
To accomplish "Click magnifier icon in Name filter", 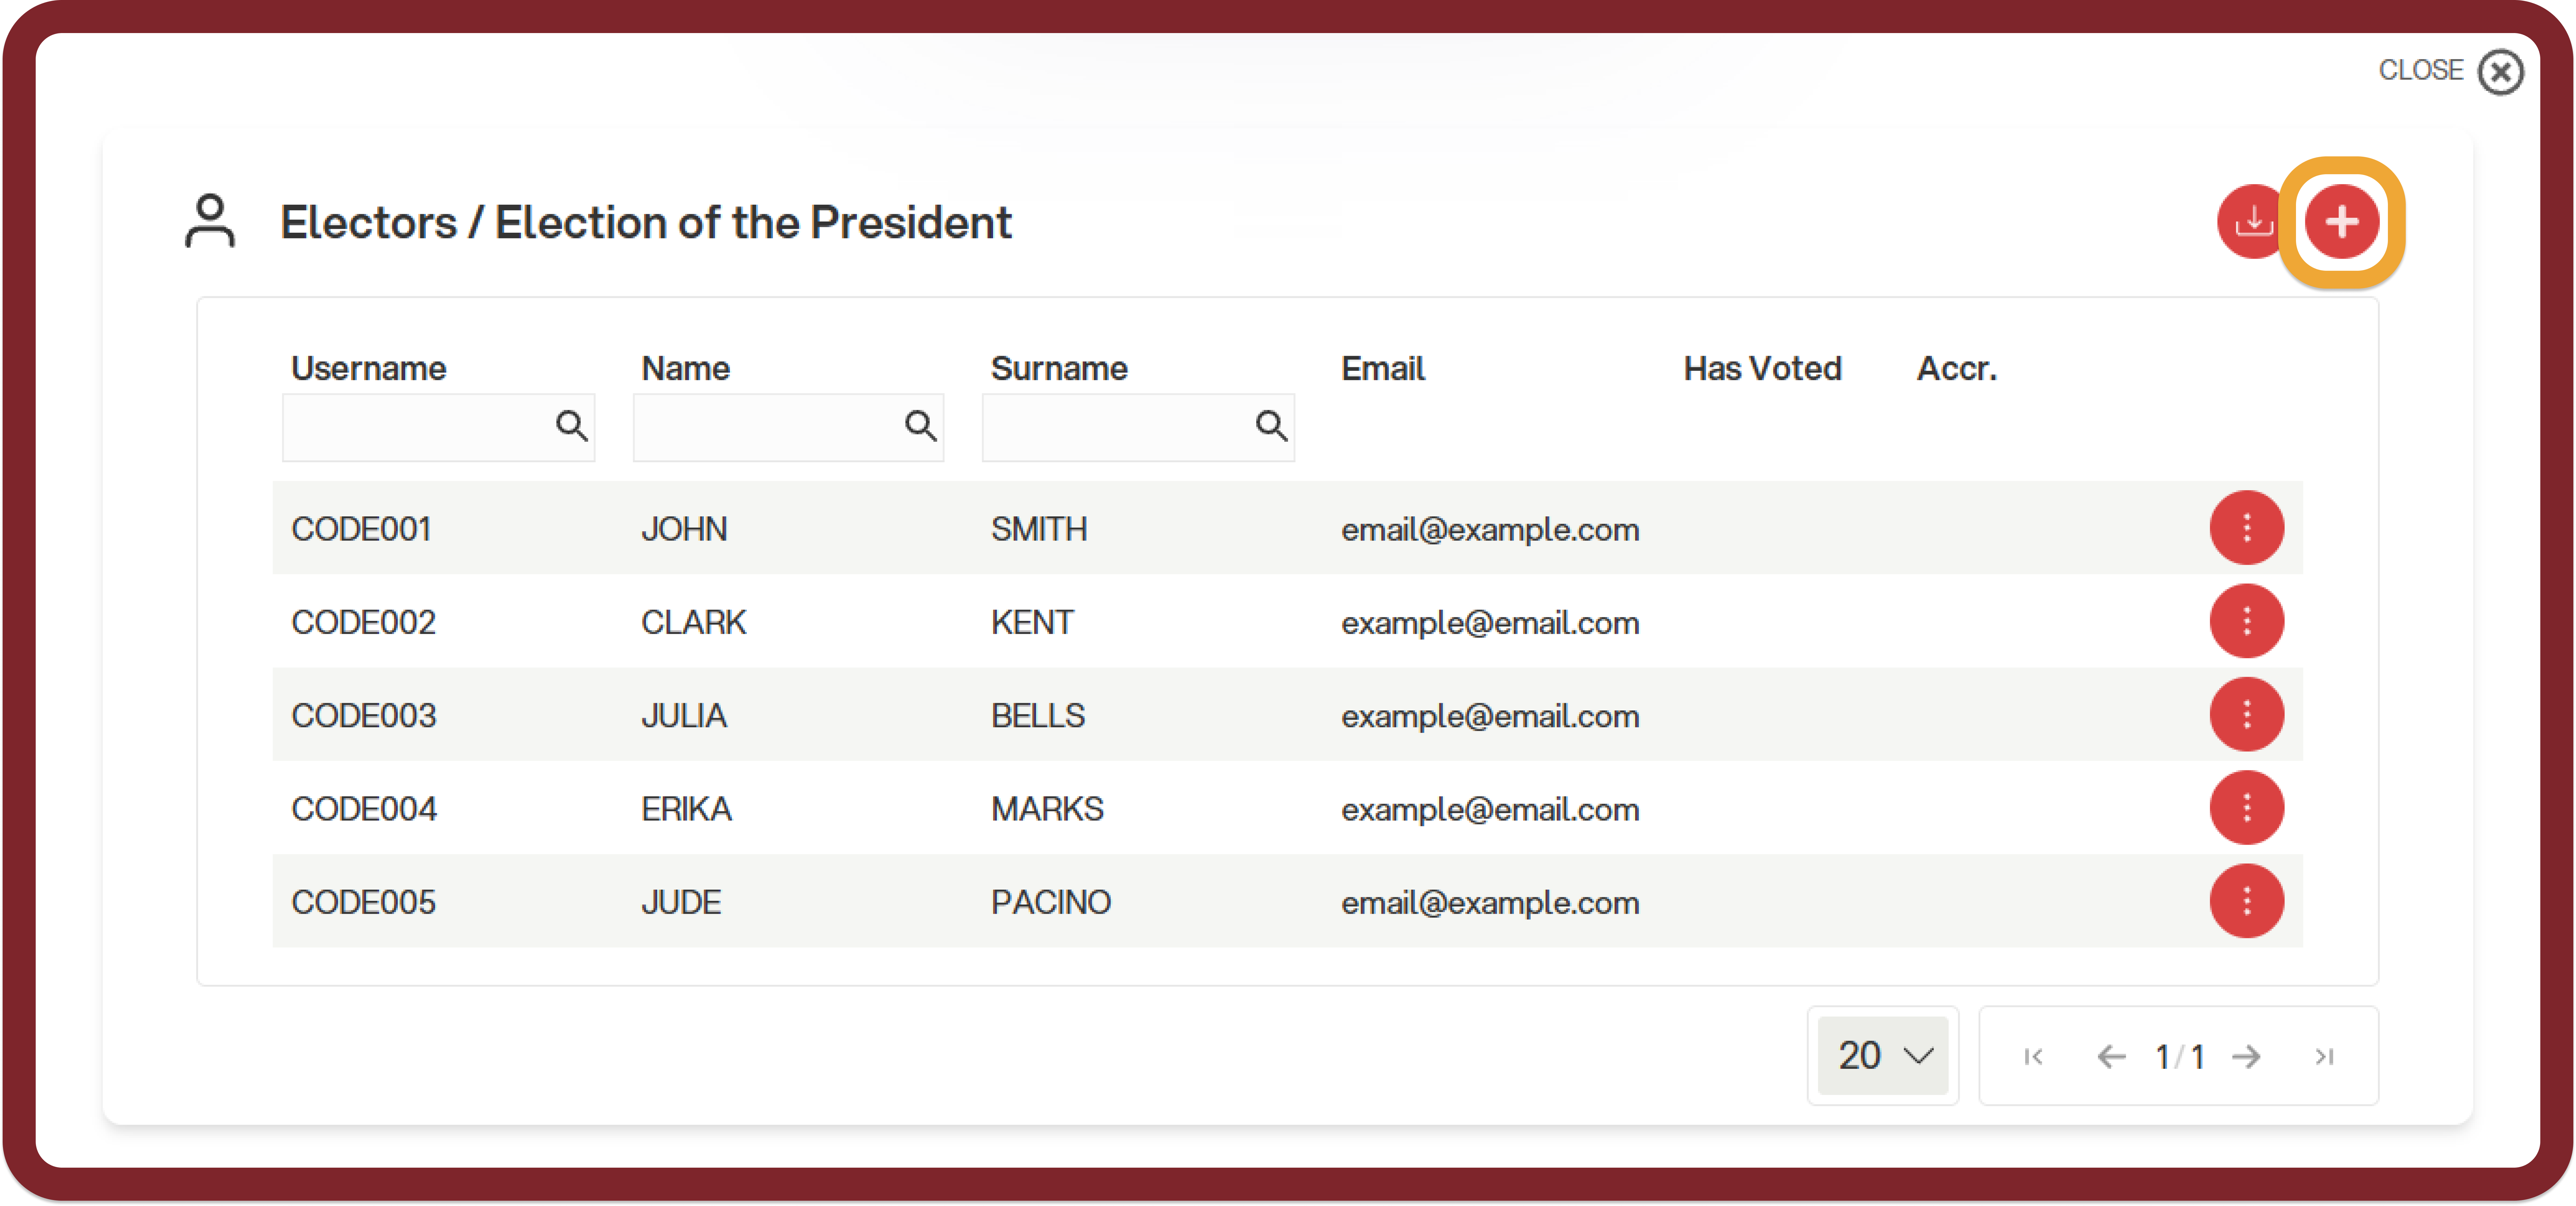I will coord(920,426).
